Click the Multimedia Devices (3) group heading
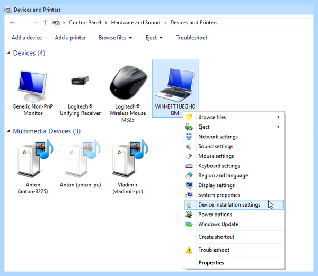Viewport: 318px width, 276px height. (x=47, y=131)
